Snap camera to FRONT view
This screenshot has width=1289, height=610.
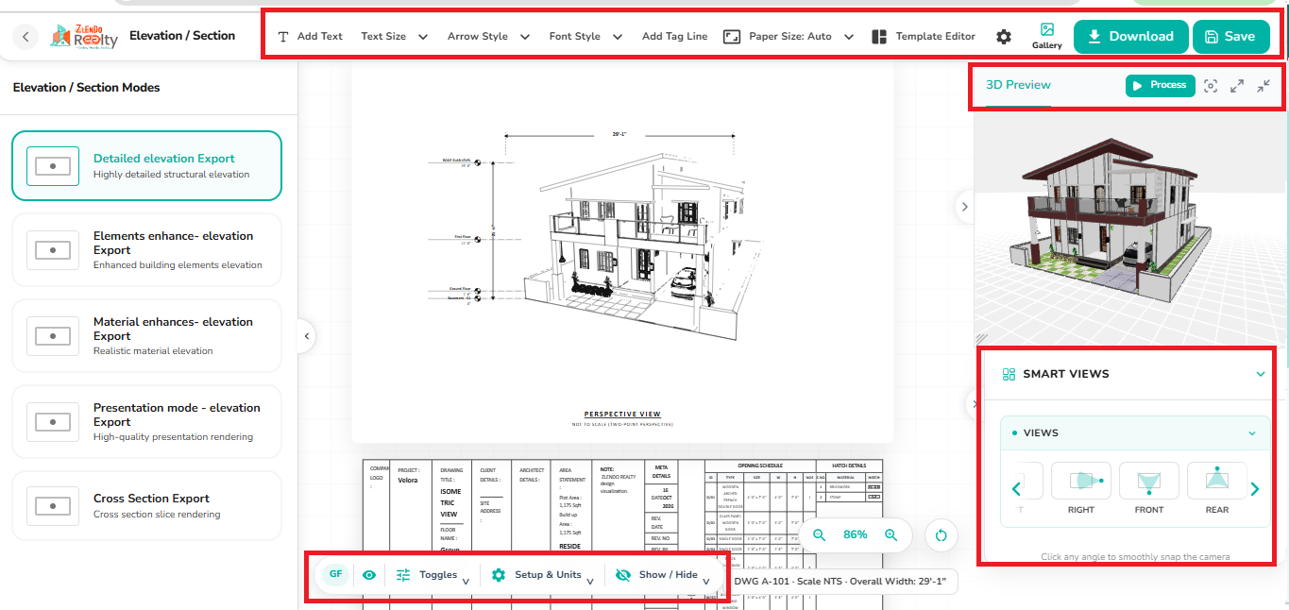point(1149,488)
